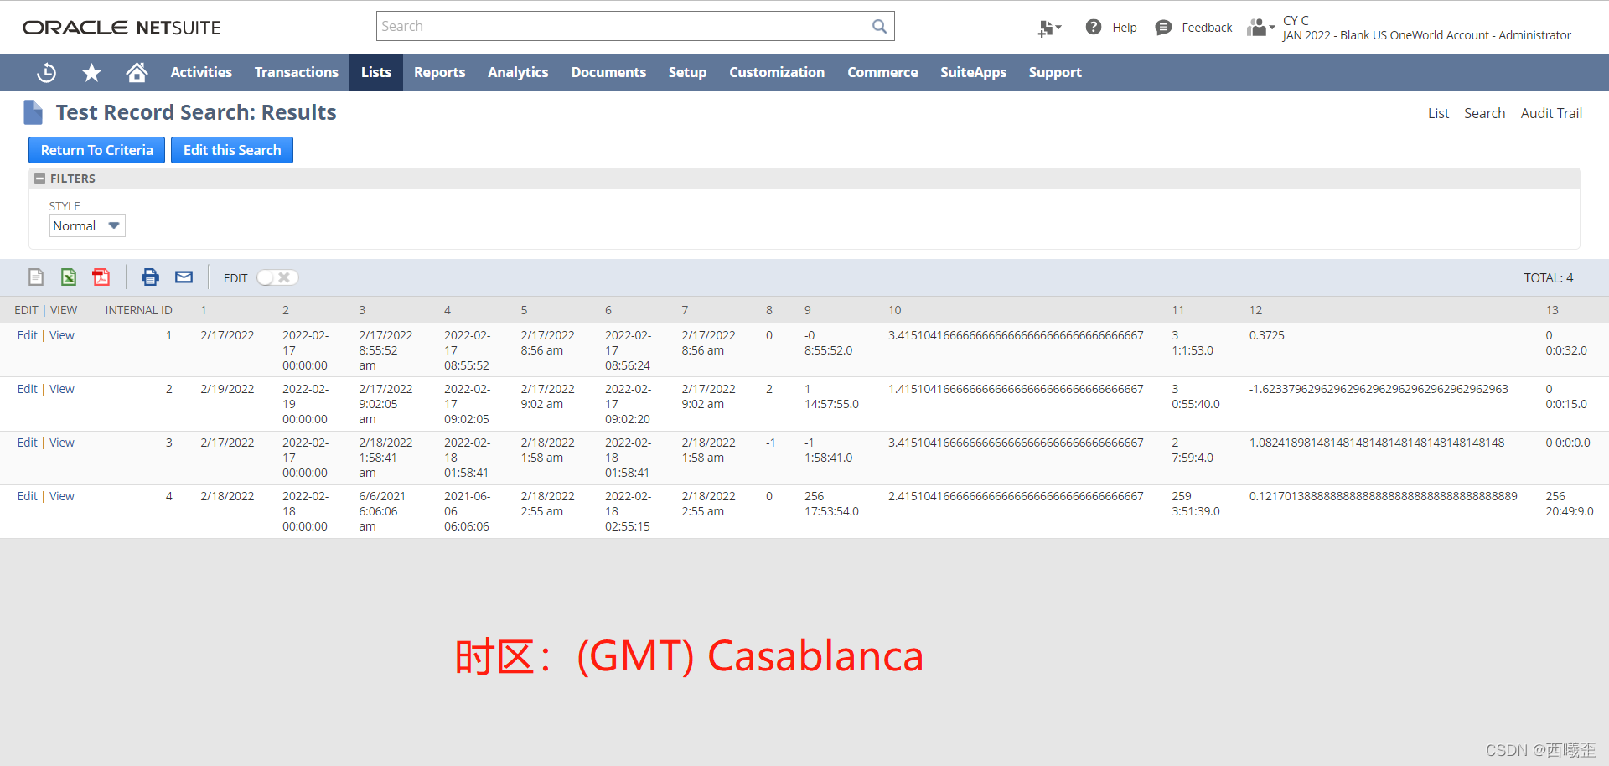Click Return To Criteria button
Viewport: 1609px width, 766px height.
[x=96, y=150]
